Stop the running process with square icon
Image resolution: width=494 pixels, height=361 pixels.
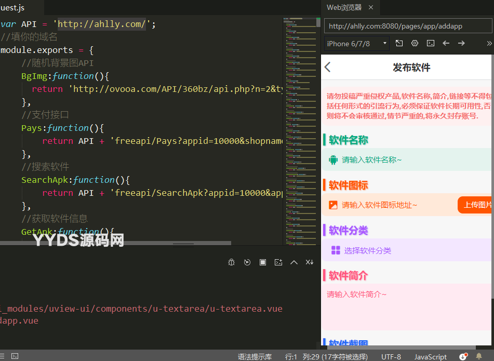263,262
